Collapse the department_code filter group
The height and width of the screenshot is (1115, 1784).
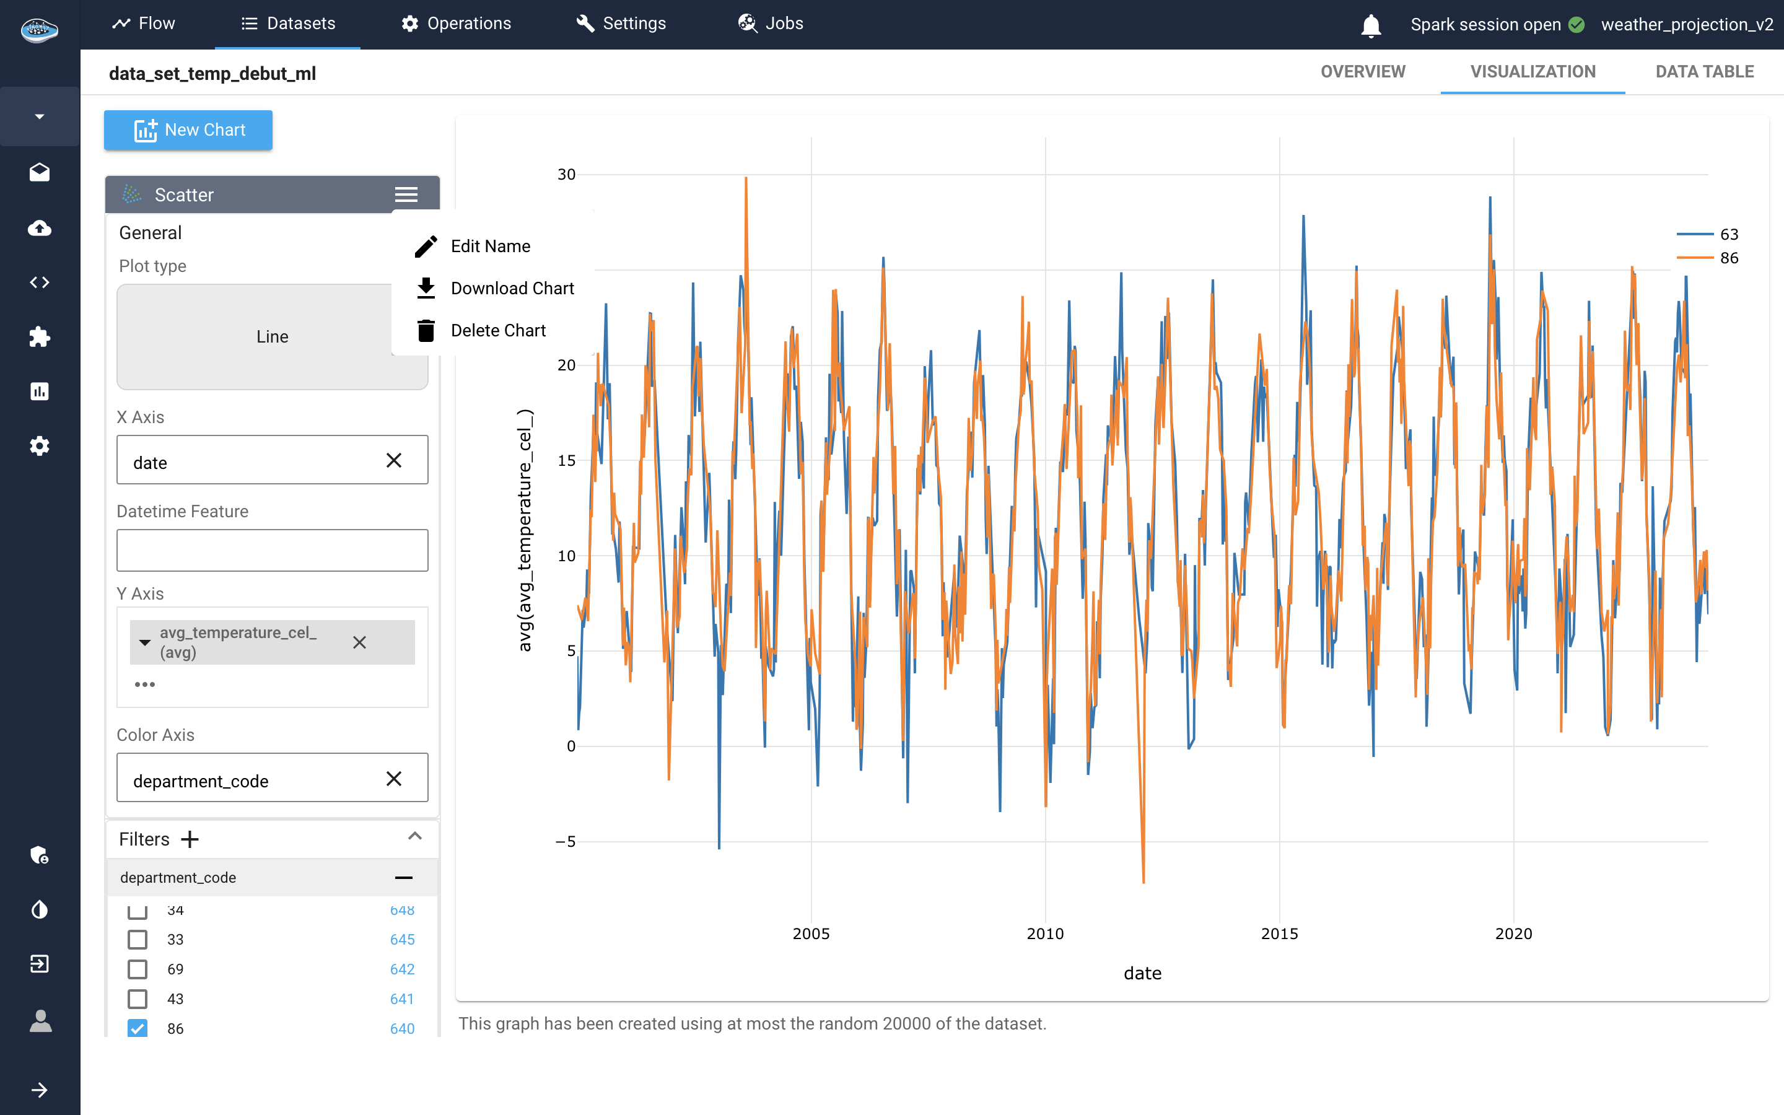tap(403, 878)
